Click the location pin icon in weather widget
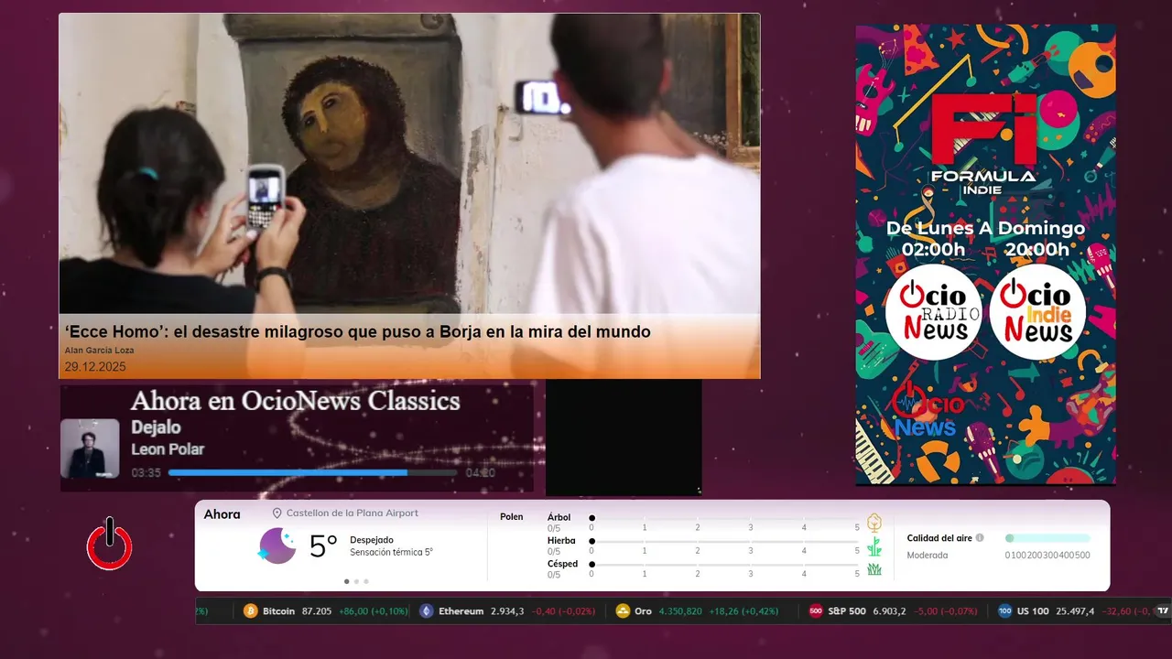This screenshot has width=1172, height=659. (x=277, y=513)
